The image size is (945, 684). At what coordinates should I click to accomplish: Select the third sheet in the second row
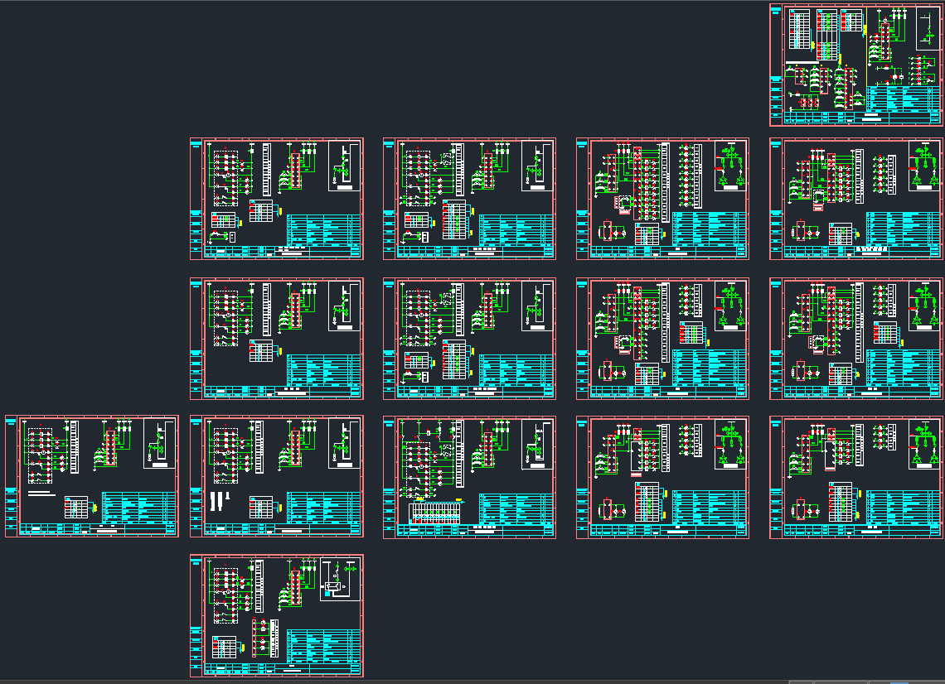click(x=663, y=200)
